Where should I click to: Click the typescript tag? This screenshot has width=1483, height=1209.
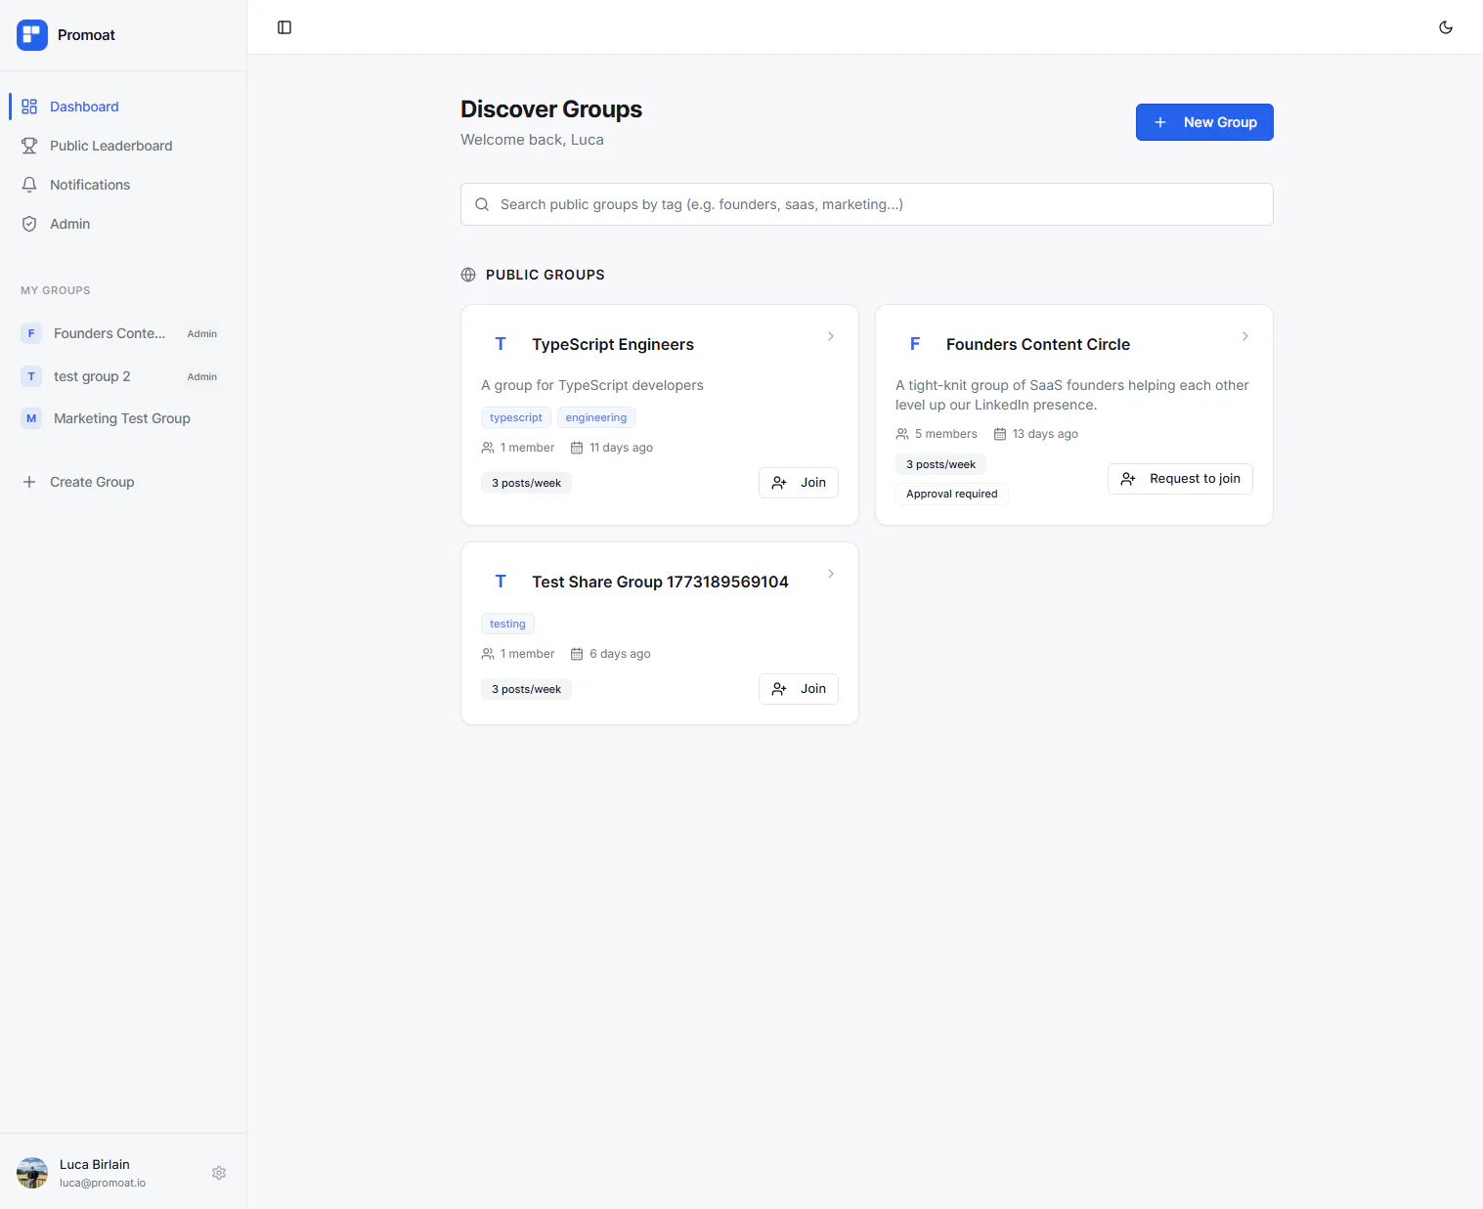tap(516, 417)
